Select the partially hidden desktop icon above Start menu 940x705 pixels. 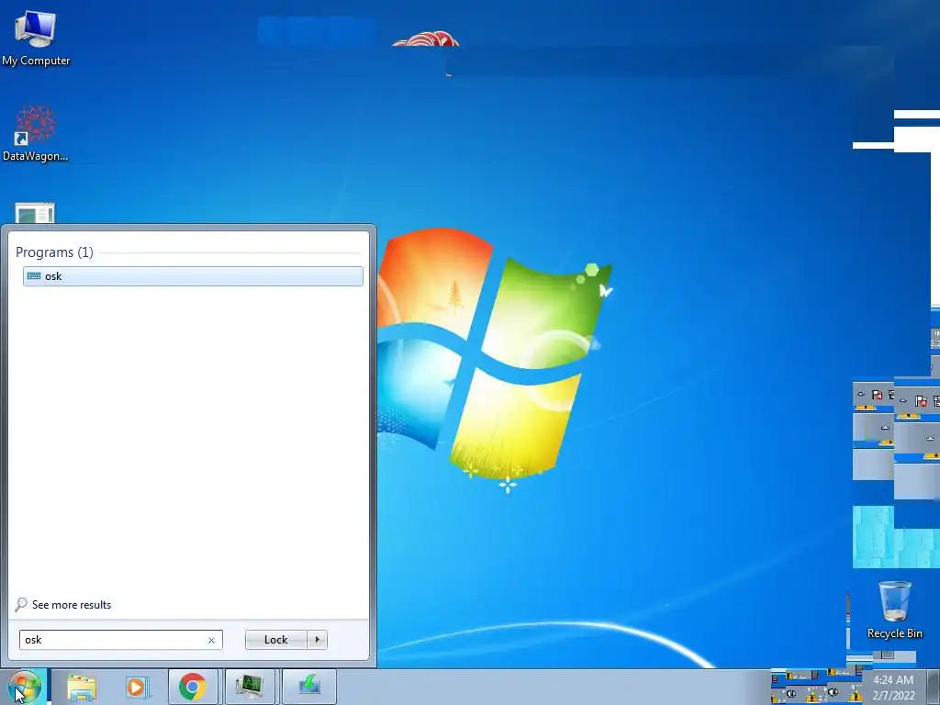[35, 213]
